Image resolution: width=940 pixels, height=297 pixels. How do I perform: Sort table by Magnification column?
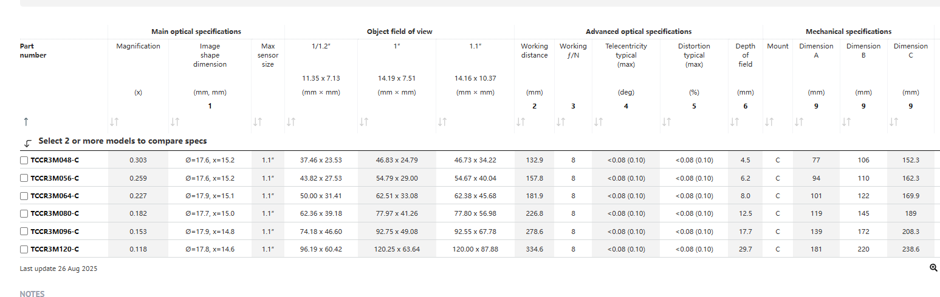114,122
